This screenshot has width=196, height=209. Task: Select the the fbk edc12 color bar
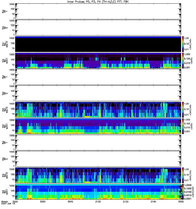click(183, 175)
